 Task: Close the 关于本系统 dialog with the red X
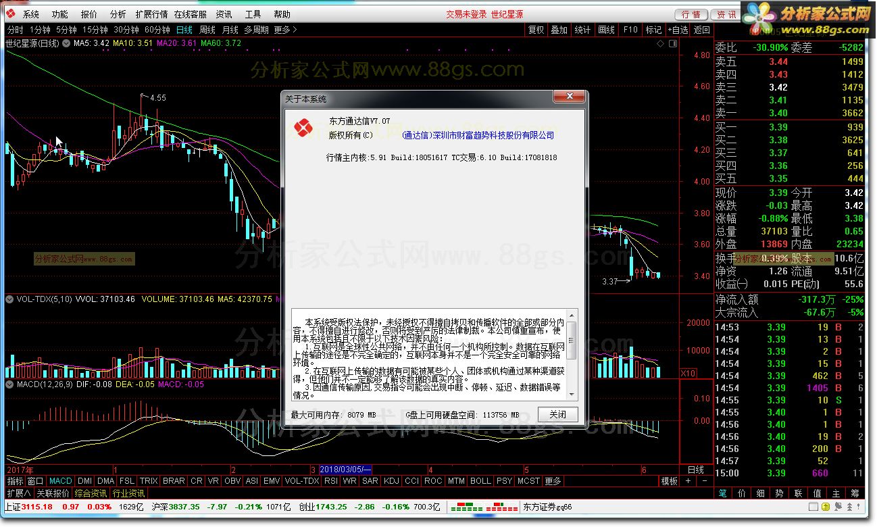pos(569,97)
